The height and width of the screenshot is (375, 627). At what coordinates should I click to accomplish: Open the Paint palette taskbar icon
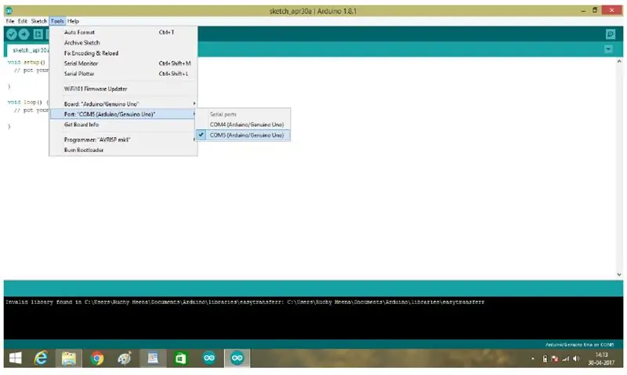click(125, 359)
